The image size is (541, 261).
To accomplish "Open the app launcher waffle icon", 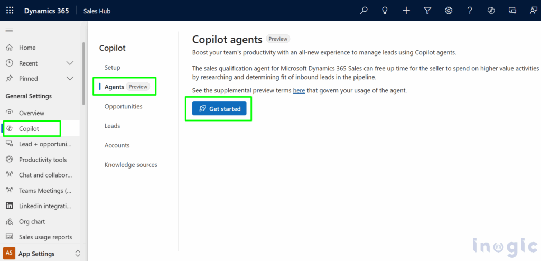I will [10, 11].
